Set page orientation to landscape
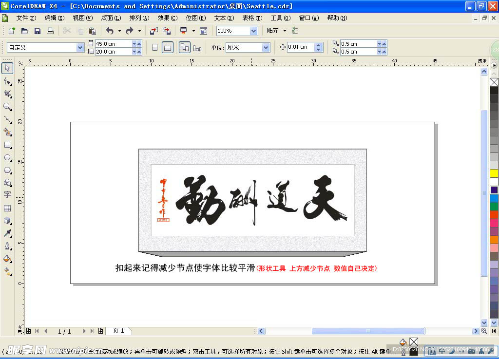 point(168,48)
